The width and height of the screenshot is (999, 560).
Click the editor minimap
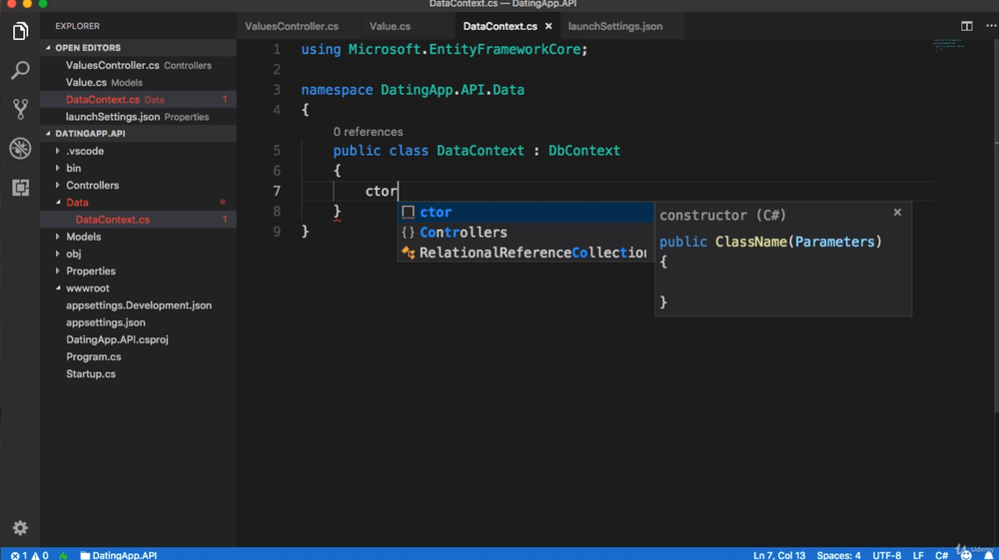pos(949,46)
